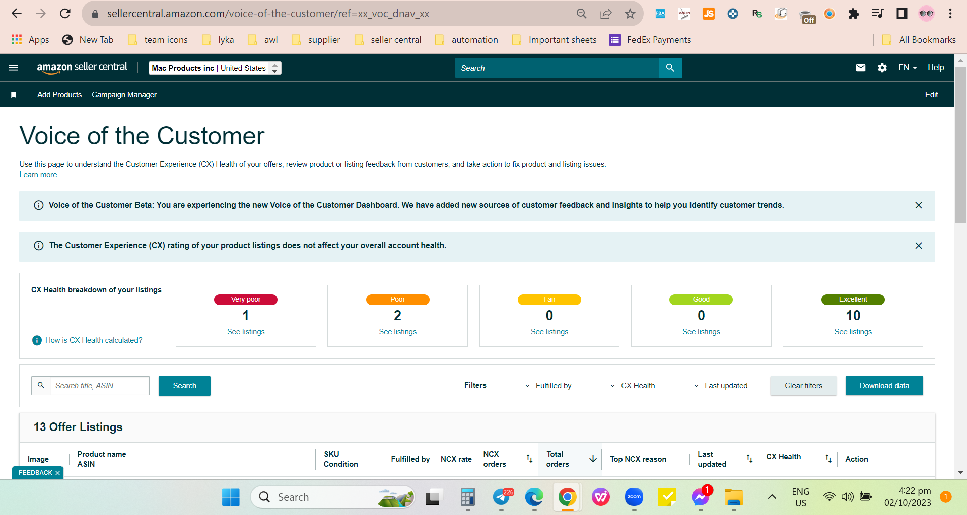Open the Apps bookmarks shortcut
This screenshot has width=967, height=515.
pyautogui.click(x=30, y=40)
